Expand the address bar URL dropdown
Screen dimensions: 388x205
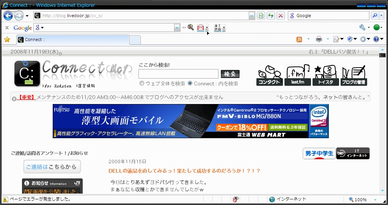(x=252, y=16)
